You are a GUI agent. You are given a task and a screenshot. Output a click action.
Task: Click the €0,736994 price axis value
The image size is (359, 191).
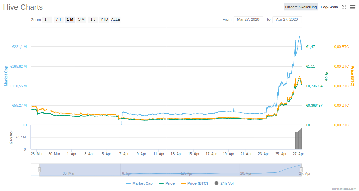314,86
